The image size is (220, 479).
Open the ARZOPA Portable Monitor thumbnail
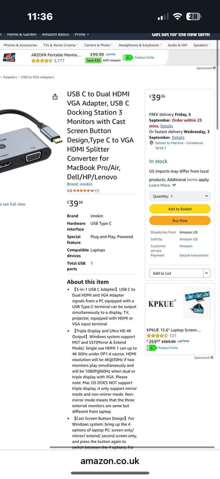coord(9,57)
